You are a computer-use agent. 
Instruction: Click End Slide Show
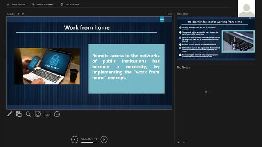point(70,4)
